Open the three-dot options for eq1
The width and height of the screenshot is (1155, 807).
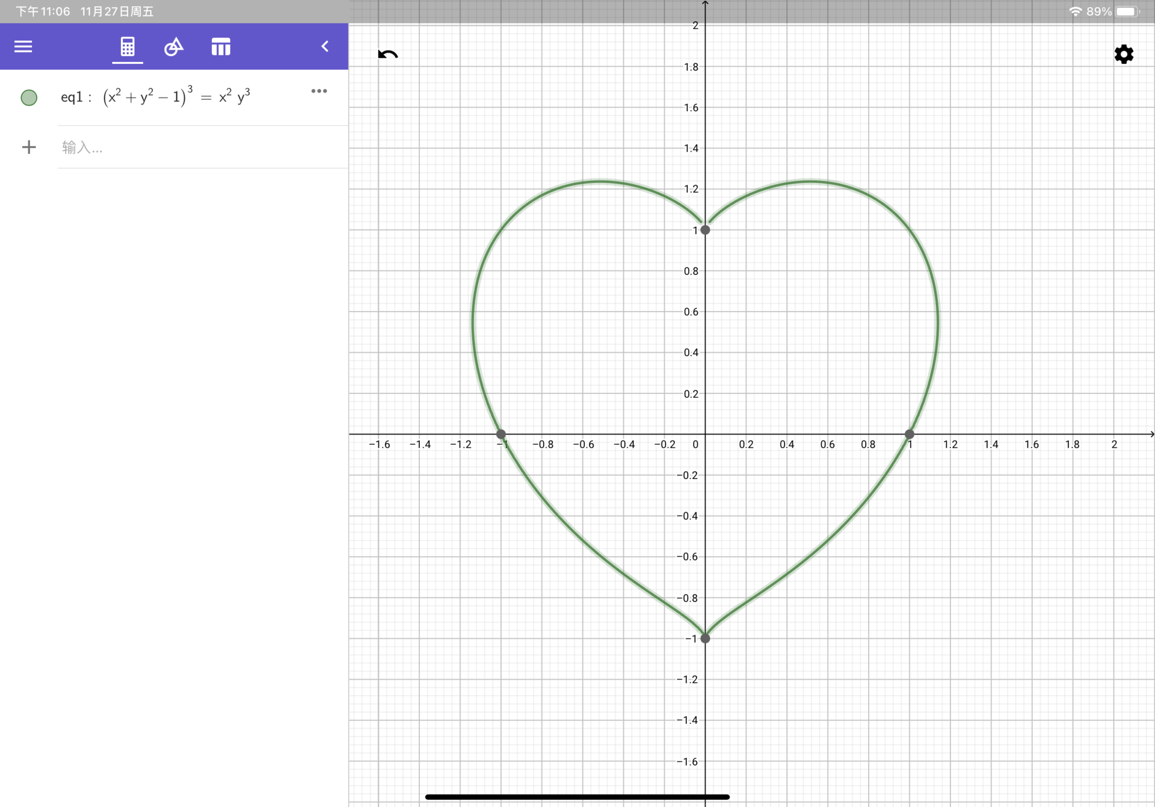pyautogui.click(x=319, y=91)
